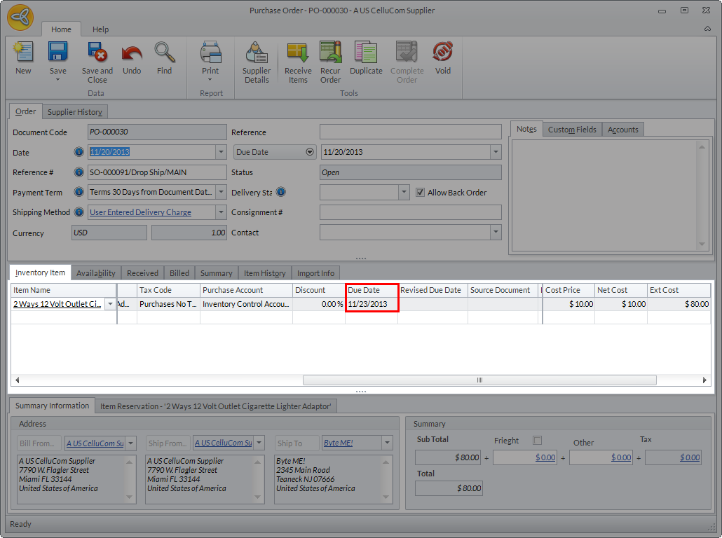Toggle the Allow Back Order checkbox
Image resolution: width=722 pixels, height=538 pixels.
(x=421, y=193)
